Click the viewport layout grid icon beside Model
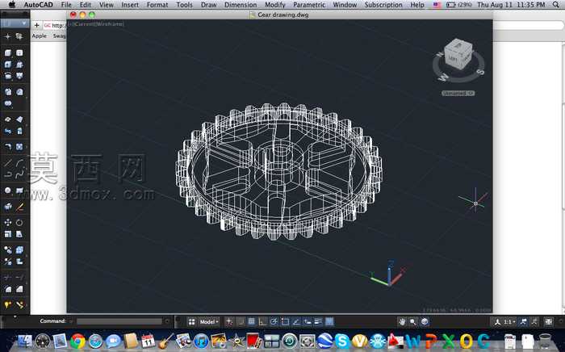 [192, 322]
